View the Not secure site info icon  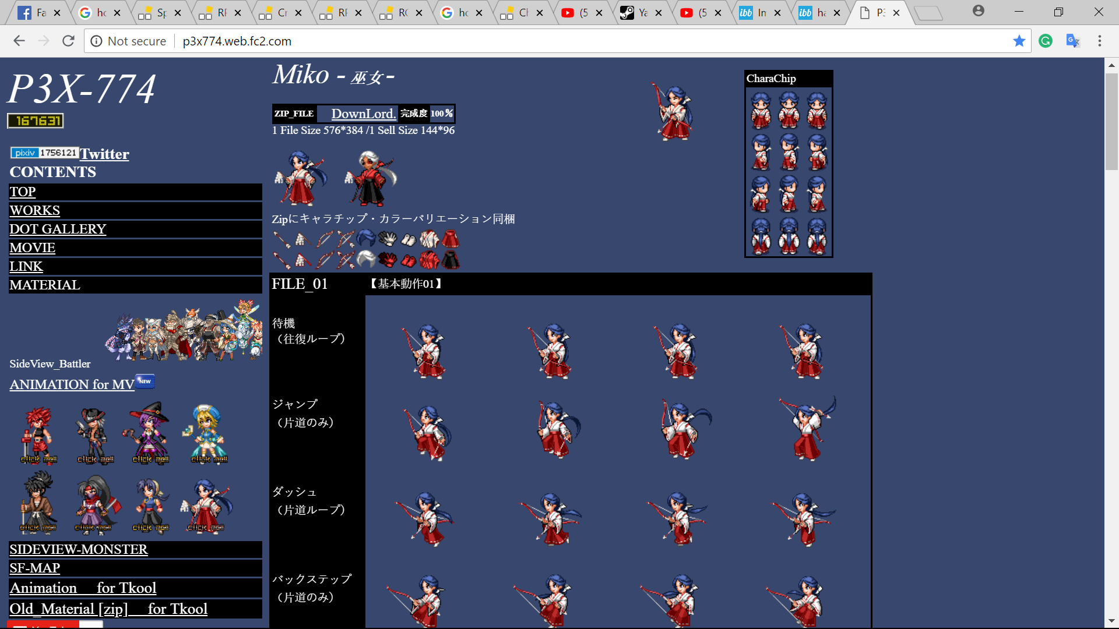pos(96,41)
